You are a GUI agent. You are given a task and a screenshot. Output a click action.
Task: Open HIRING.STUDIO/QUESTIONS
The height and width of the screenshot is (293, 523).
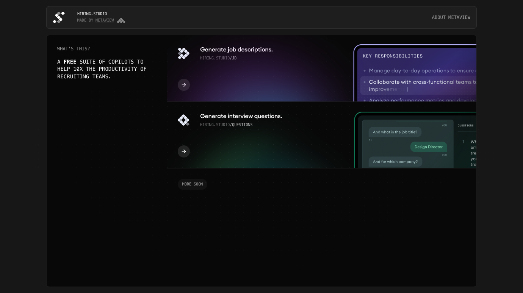[226, 125]
